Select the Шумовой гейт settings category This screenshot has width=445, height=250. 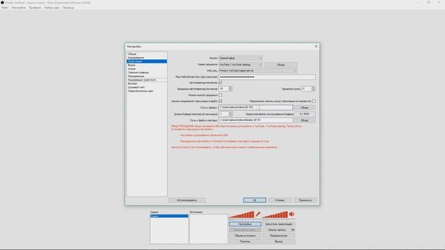click(147, 87)
